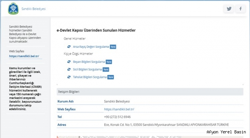Click the Kurum Adı value Sandıklı Belediyesi
The height and width of the screenshot is (138, 250).
117,102
